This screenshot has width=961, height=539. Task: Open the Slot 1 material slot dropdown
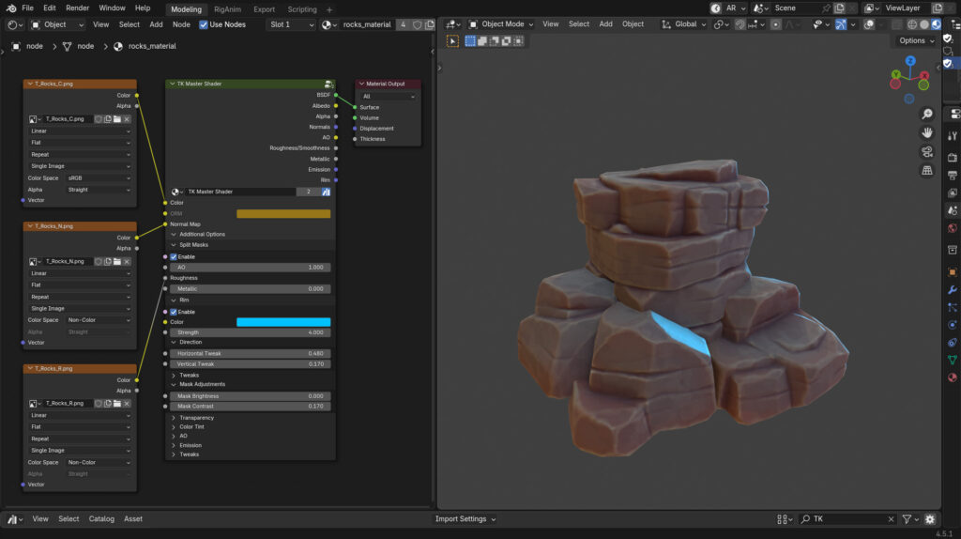point(291,24)
